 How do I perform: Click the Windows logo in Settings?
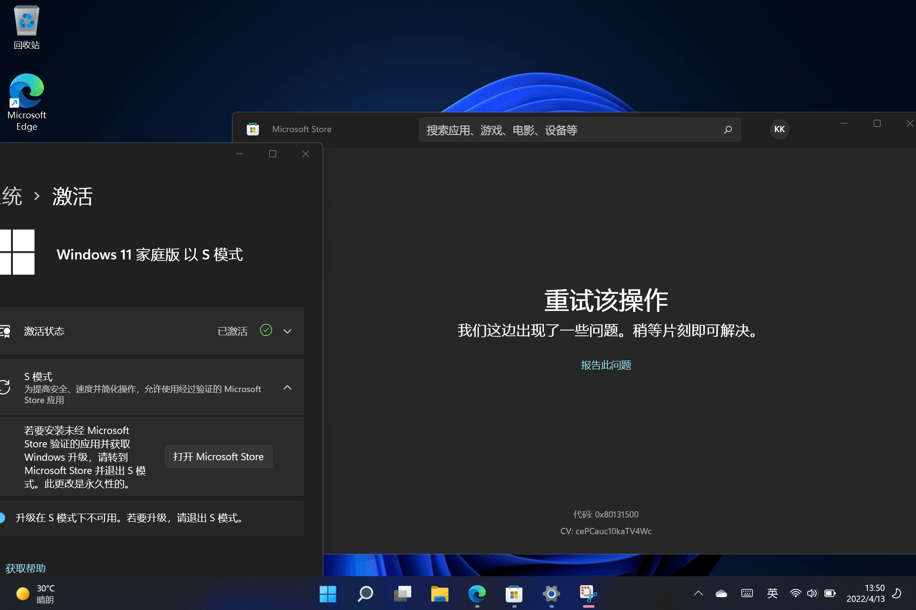pos(17,252)
